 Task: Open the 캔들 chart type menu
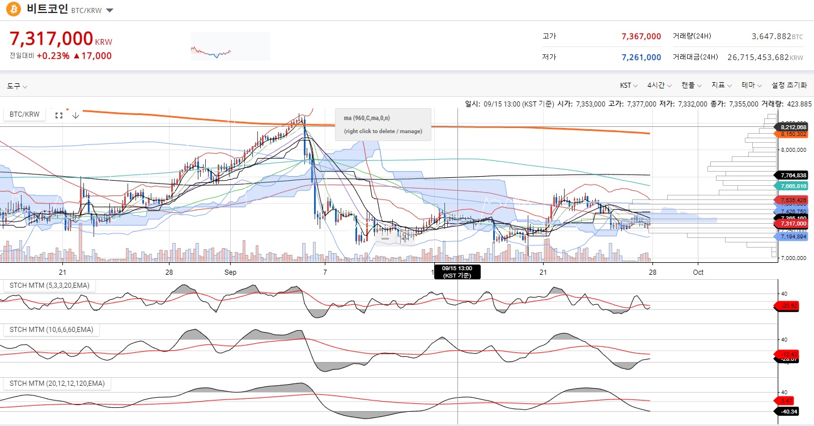coord(691,86)
